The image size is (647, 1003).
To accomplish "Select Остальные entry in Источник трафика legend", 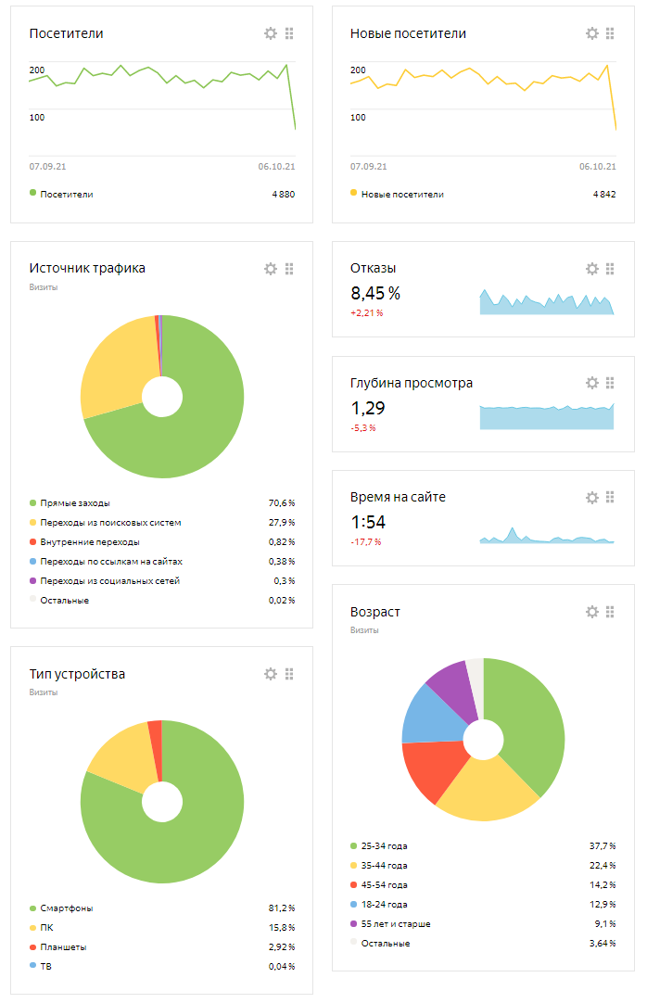I will tap(65, 600).
